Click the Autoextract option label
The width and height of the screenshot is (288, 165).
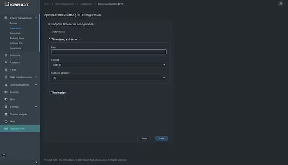(x=58, y=32)
